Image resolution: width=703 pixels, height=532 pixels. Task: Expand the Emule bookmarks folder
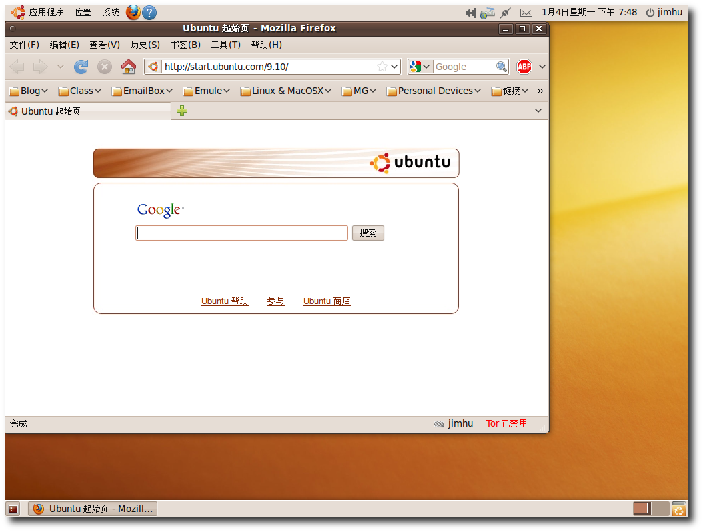[207, 91]
